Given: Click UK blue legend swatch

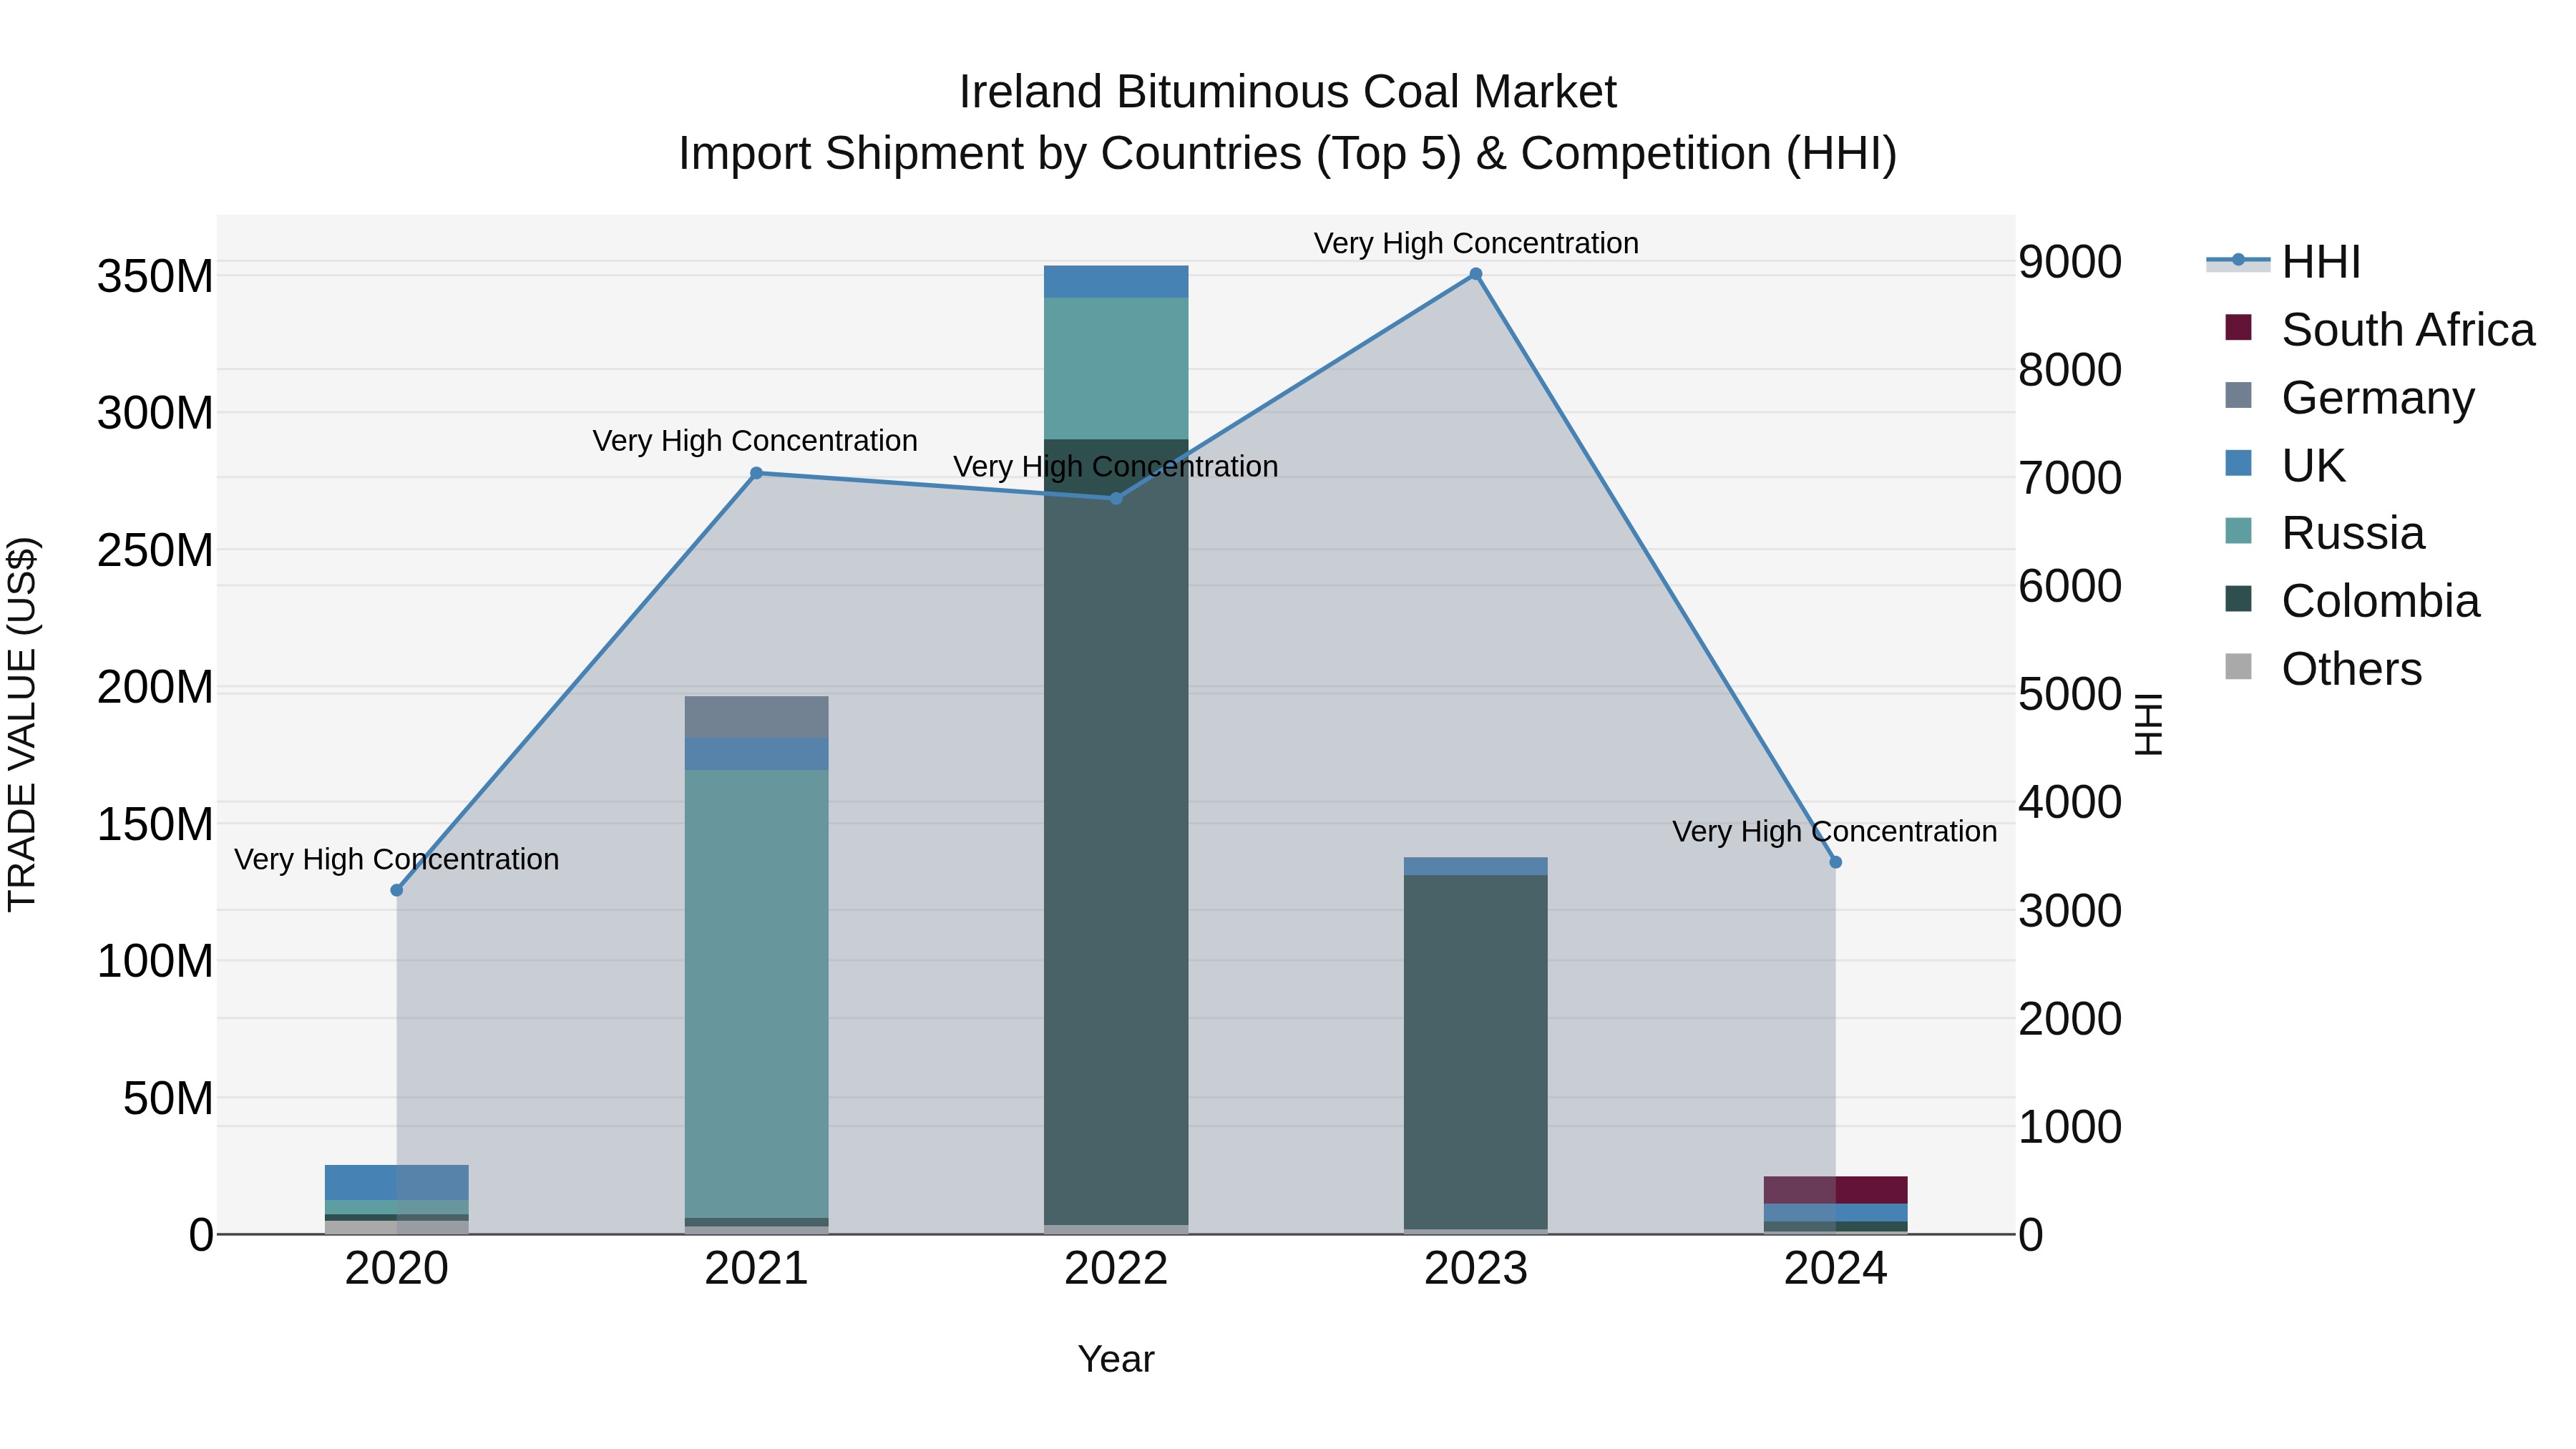Looking at the screenshot, I should pos(2238,463).
